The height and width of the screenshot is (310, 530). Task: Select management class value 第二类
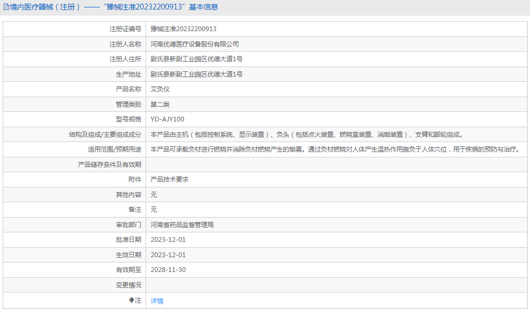[160, 104]
